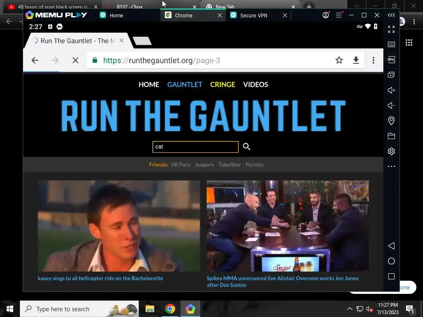Image resolution: width=423 pixels, height=317 pixels.
Task: Open Android Chrome three-dot menu
Action: pos(373,60)
